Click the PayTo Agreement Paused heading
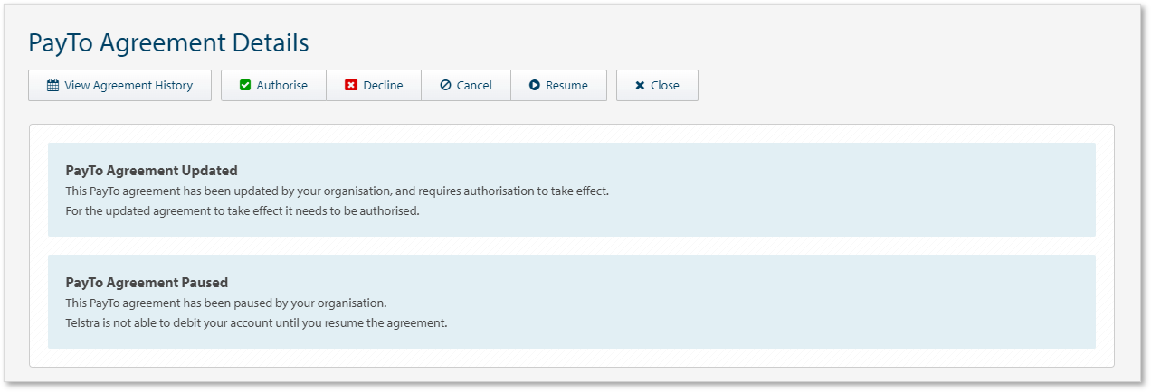Image resolution: width=1151 pixels, height=392 pixels. pyautogui.click(x=147, y=282)
